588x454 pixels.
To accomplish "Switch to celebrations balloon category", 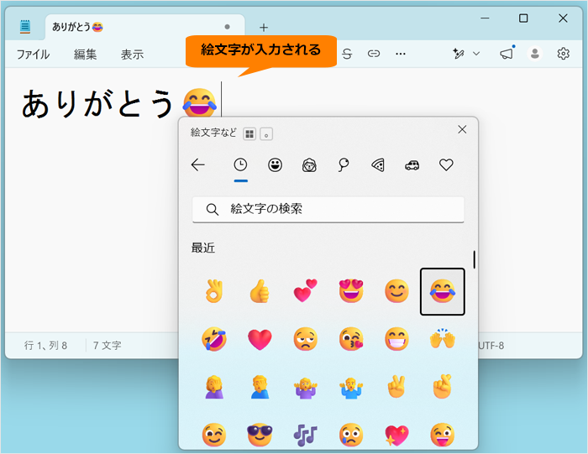I will 343,164.
